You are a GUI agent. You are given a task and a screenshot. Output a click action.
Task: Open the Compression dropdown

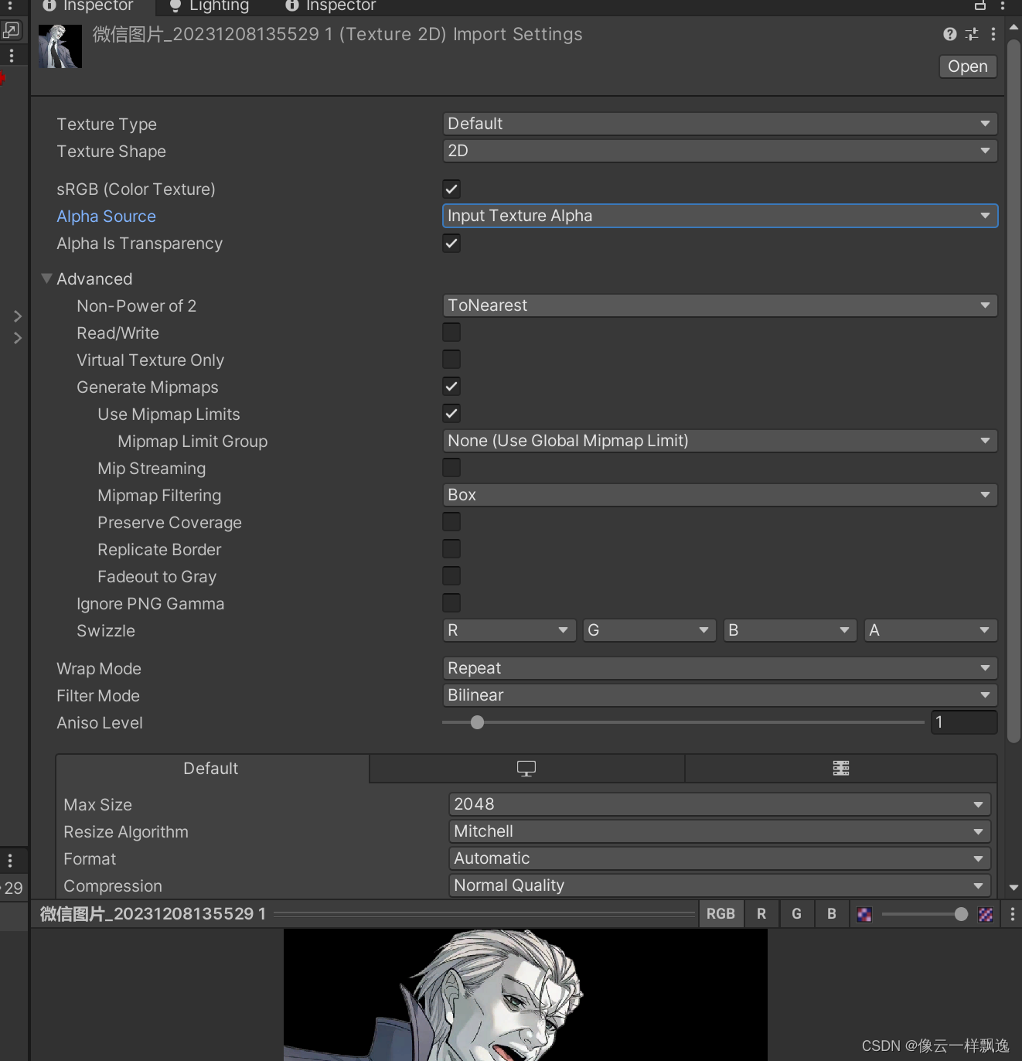(720, 885)
